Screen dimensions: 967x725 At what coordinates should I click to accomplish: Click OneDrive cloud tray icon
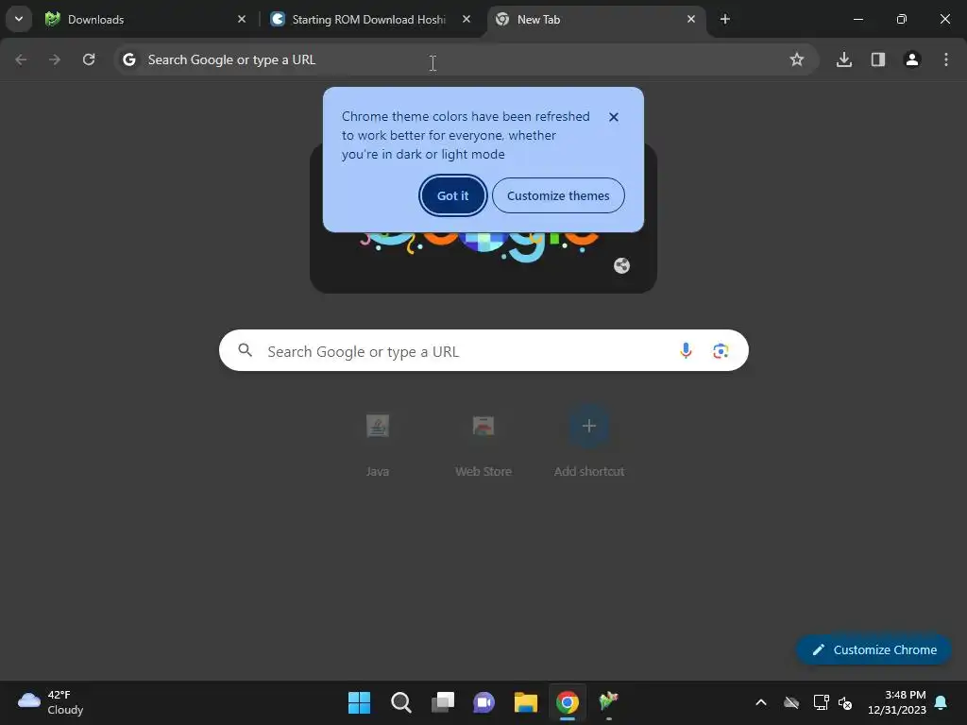[x=791, y=702]
